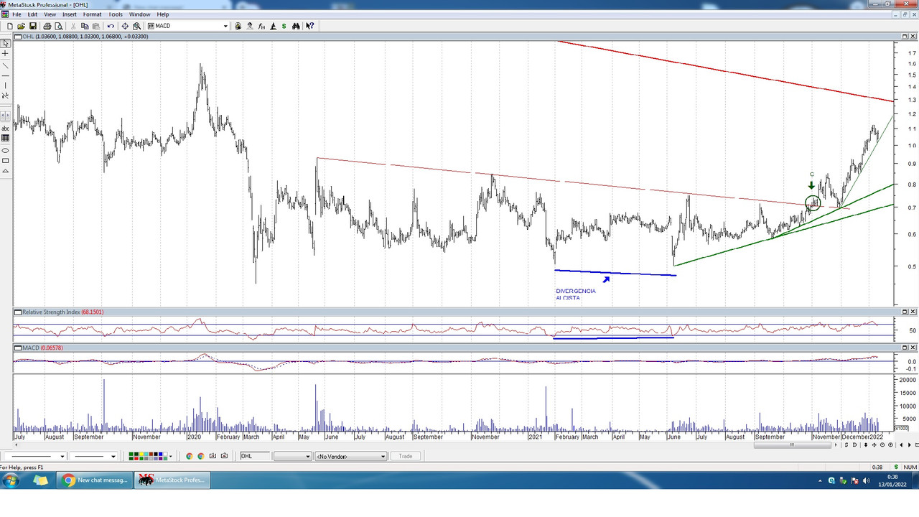The width and height of the screenshot is (919, 517).
Task: Click the zoom in plus circle icon
Action: click(x=890, y=445)
